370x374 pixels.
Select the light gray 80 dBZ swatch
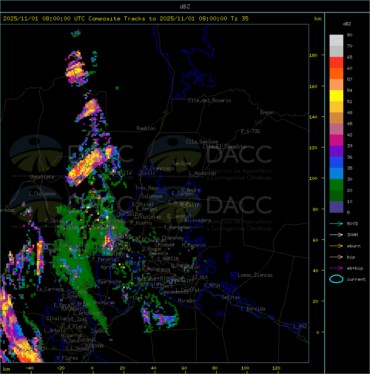336,40
